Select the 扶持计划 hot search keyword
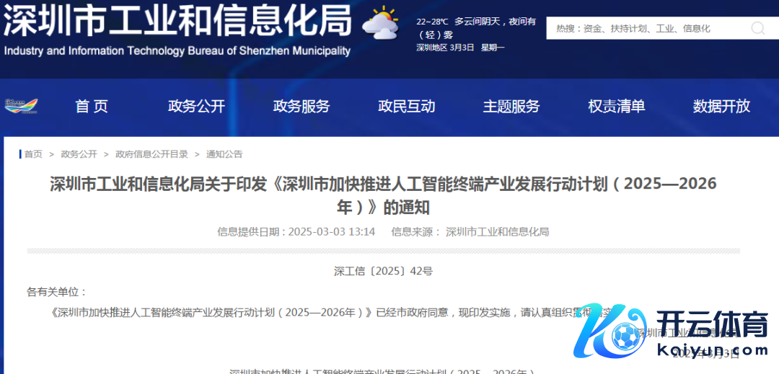 pyautogui.click(x=628, y=29)
